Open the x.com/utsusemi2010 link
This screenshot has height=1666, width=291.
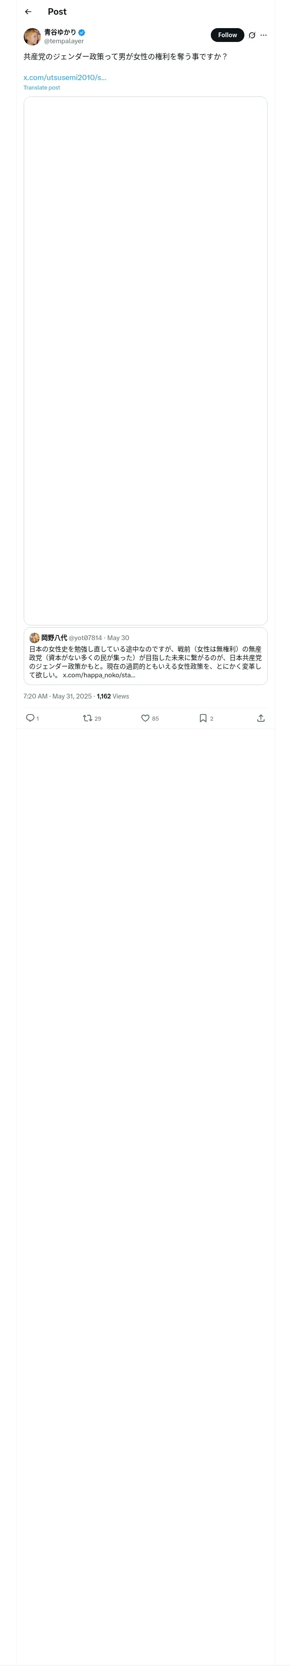(x=65, y=77)
